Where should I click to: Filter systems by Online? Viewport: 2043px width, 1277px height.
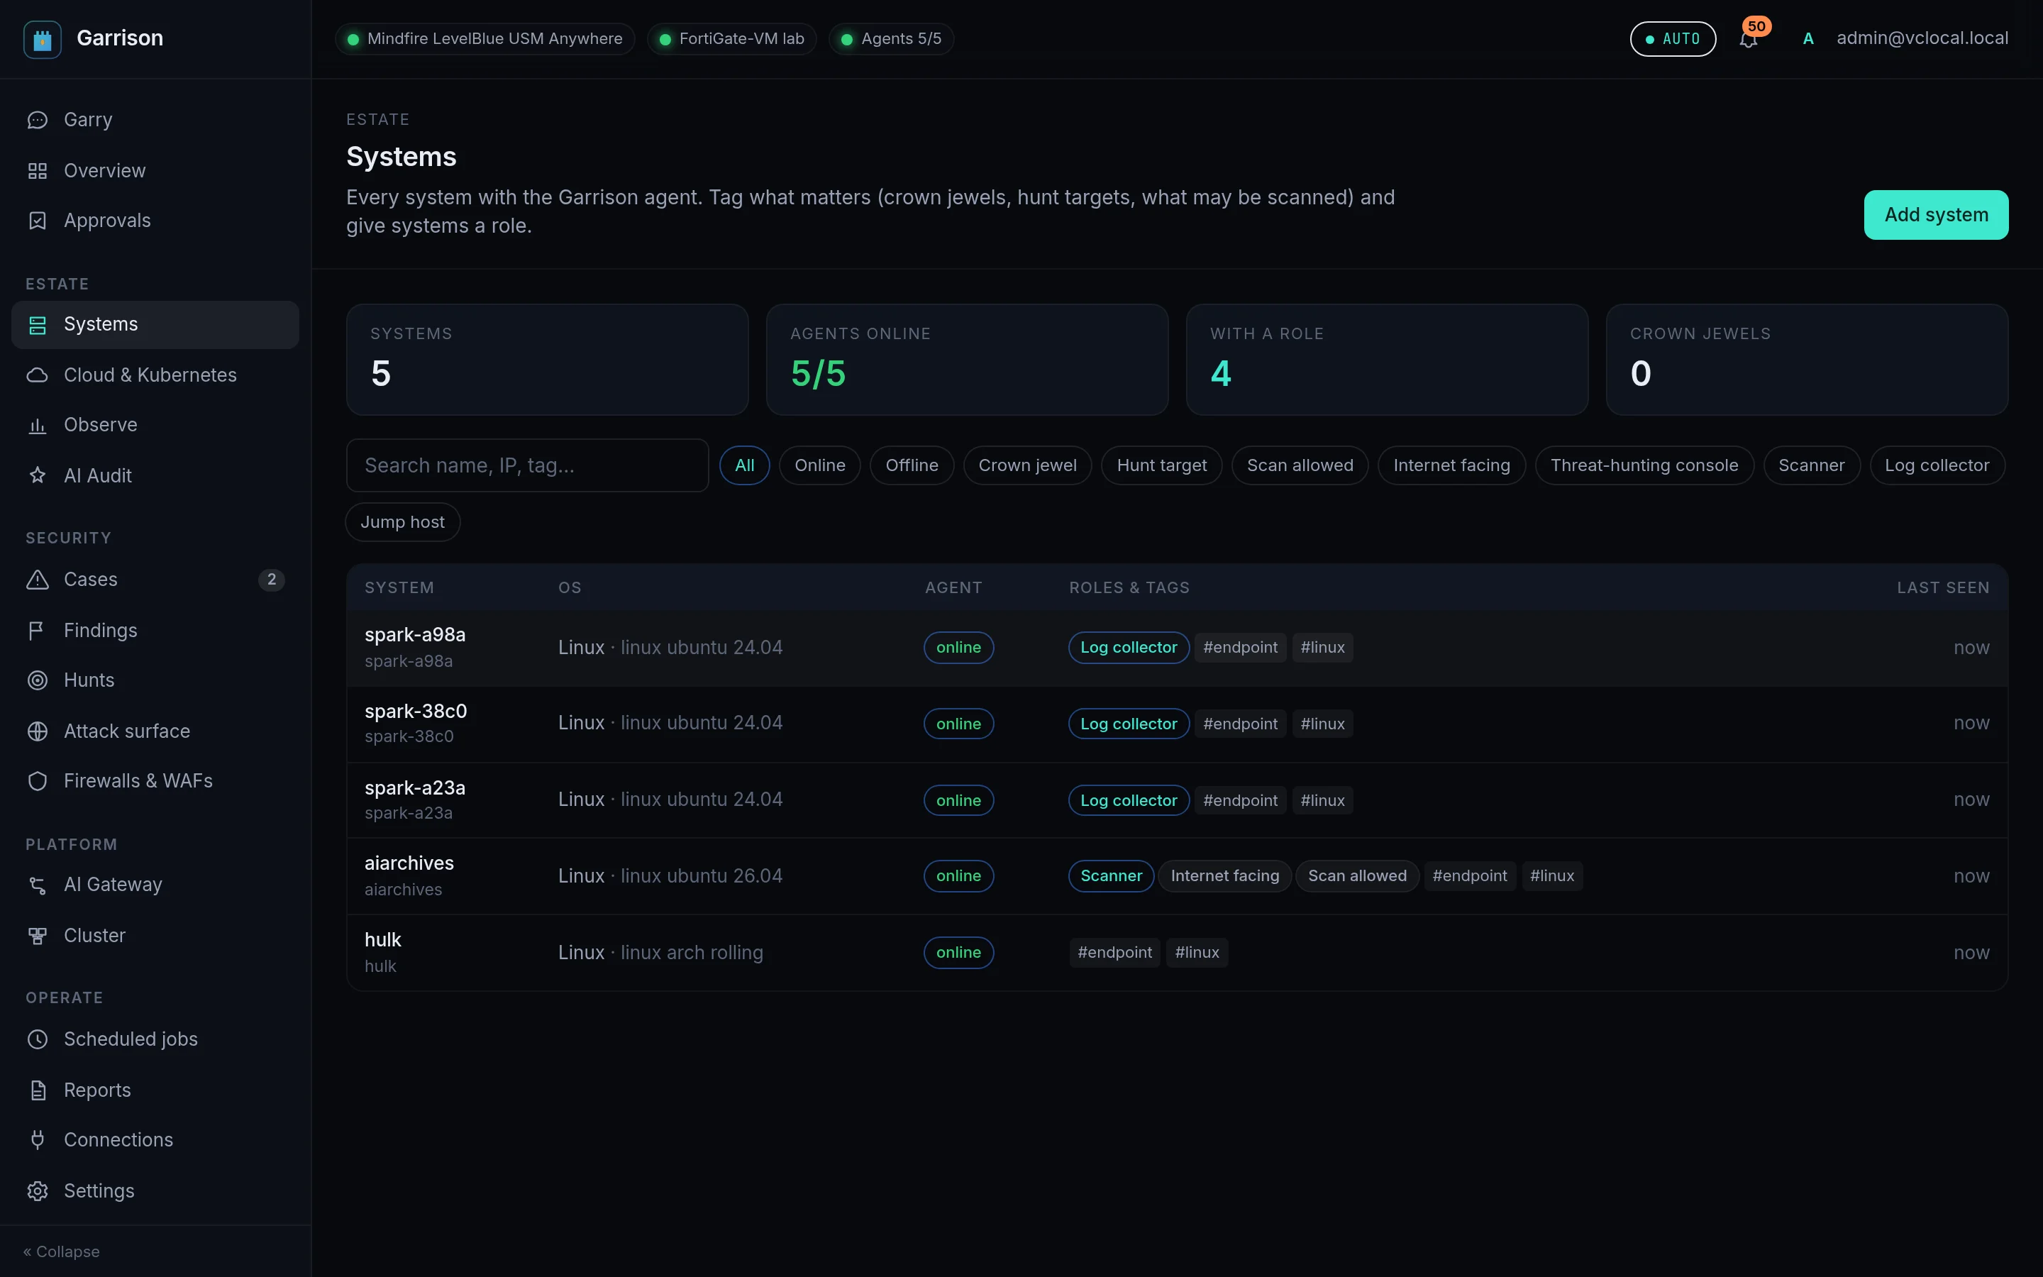pyautogui.click(x=820, y=465)
